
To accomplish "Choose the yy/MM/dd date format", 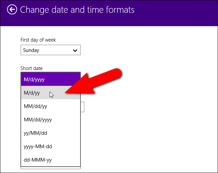I will 50,133.
